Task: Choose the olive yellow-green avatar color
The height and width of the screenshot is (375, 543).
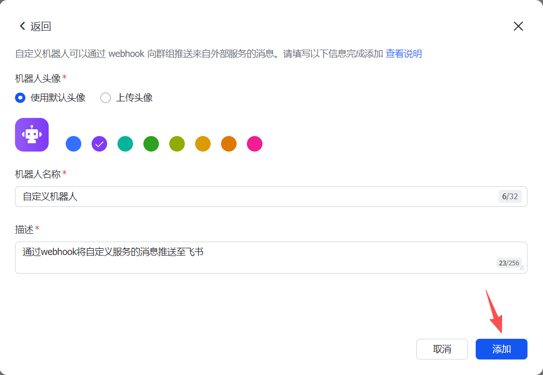Action: click(177, 144)
